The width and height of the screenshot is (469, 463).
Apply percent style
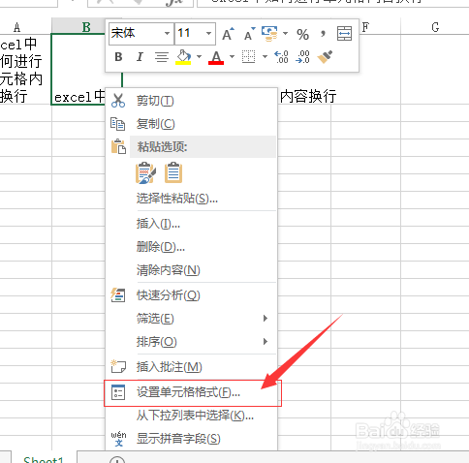(302, 34)
